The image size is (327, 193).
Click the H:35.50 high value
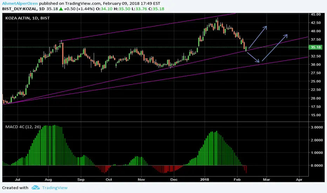coord(122,9)
